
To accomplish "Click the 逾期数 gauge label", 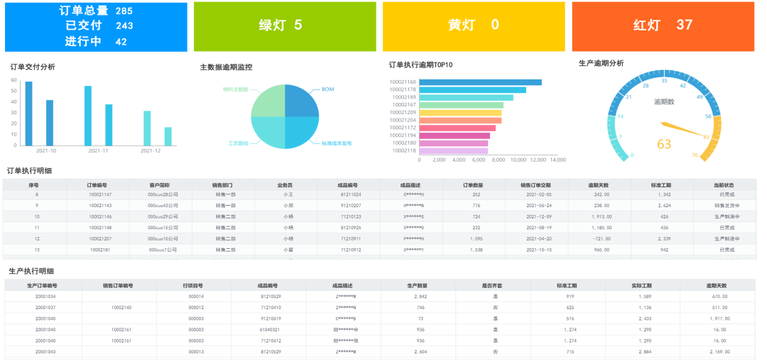I will tap(664, 101).
